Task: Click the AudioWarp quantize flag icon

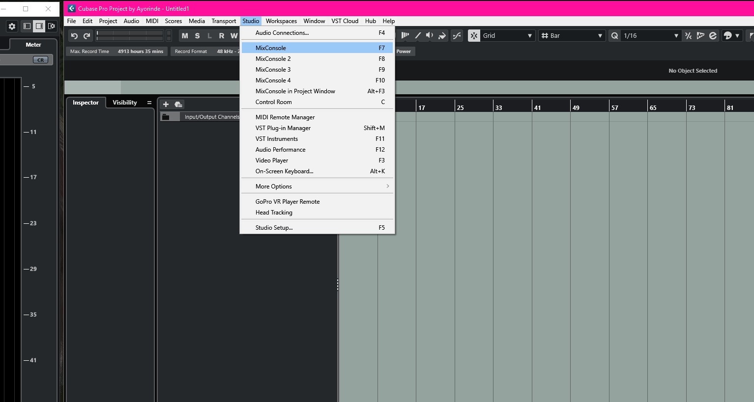Action: (700, 35)
